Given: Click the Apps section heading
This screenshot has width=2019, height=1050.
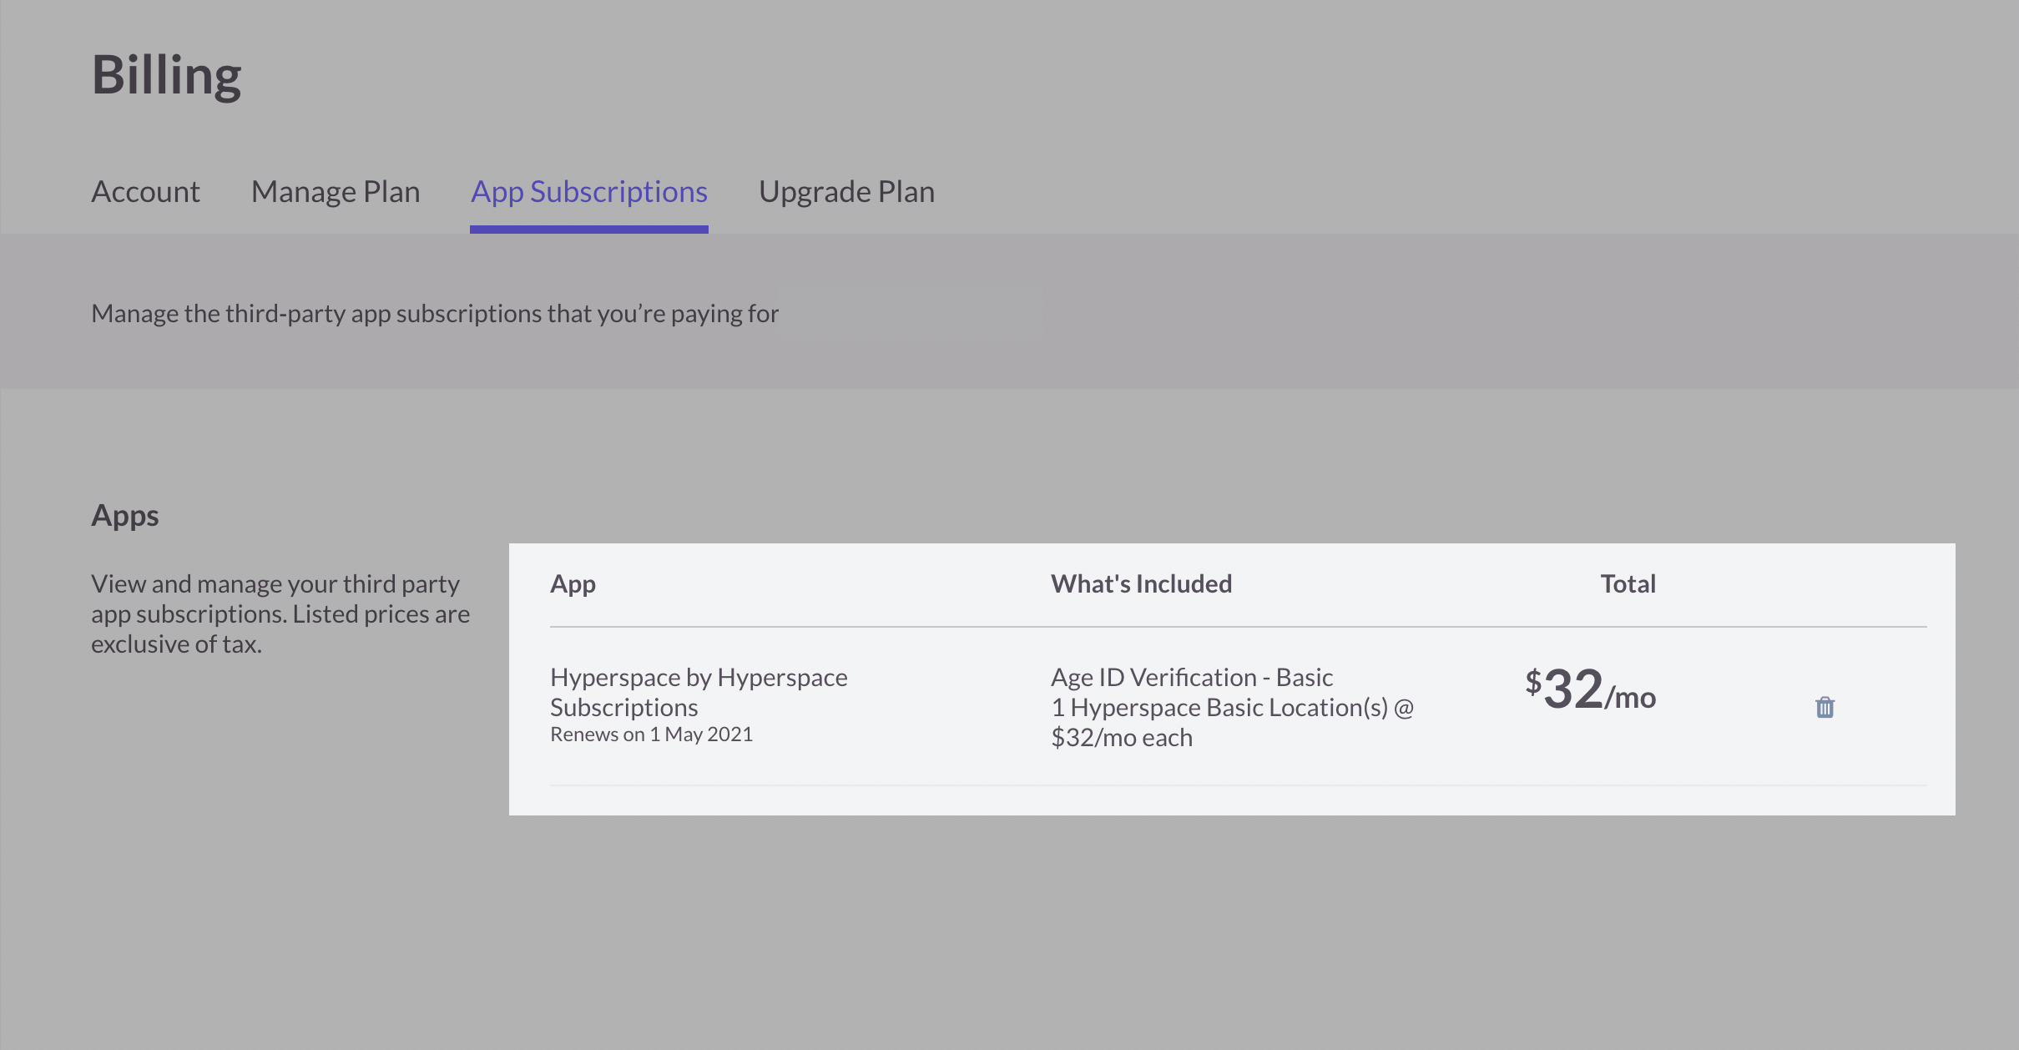Looking at the screenshot, I should [125, 516].
